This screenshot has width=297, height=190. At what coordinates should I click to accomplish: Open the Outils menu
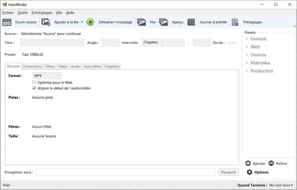coord(23,13)
